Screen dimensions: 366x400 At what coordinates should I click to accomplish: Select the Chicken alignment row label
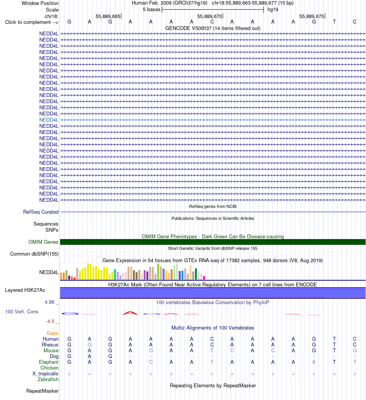(50, 368)
